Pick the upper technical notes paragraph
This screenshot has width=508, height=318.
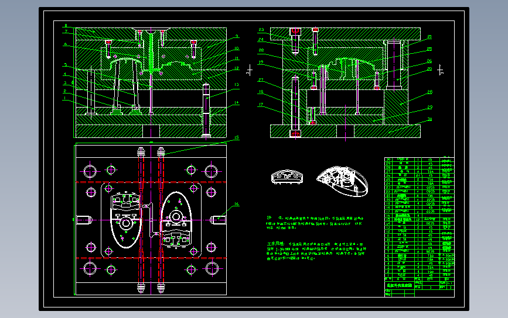(x=315, y=223)
